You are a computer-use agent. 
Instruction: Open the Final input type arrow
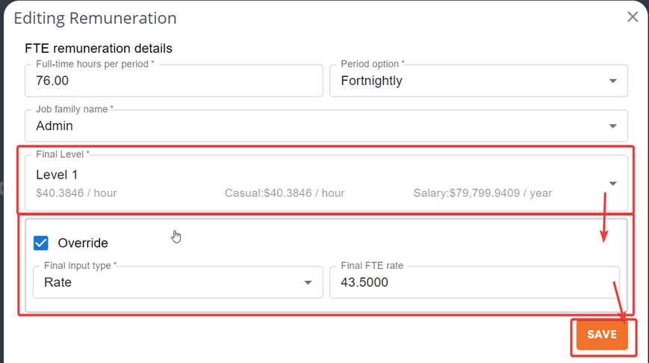coord(308,282)
